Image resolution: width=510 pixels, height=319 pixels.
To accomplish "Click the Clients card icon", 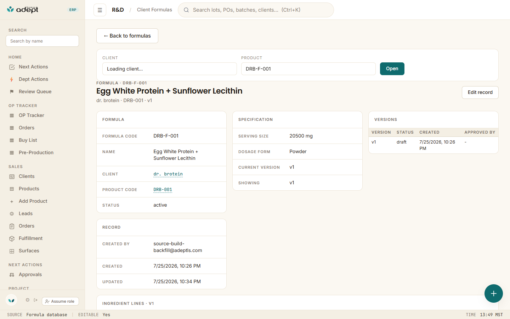I will pyautogui.click(x=12, y=177).
